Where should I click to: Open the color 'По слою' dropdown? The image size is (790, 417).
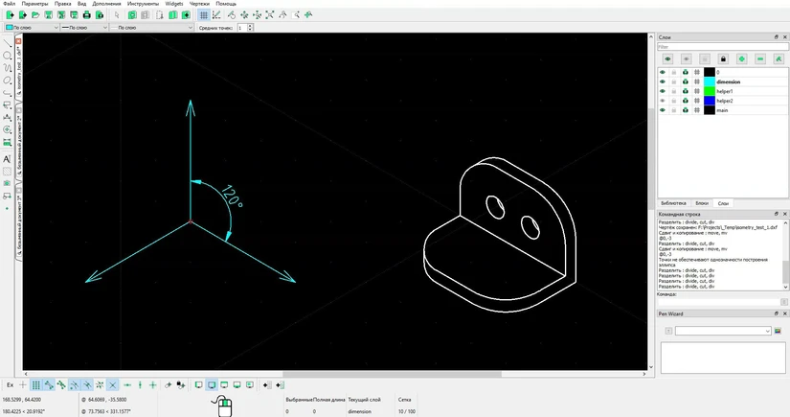click(32, 28)
